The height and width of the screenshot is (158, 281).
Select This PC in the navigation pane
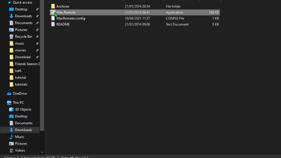click(18, 103)
